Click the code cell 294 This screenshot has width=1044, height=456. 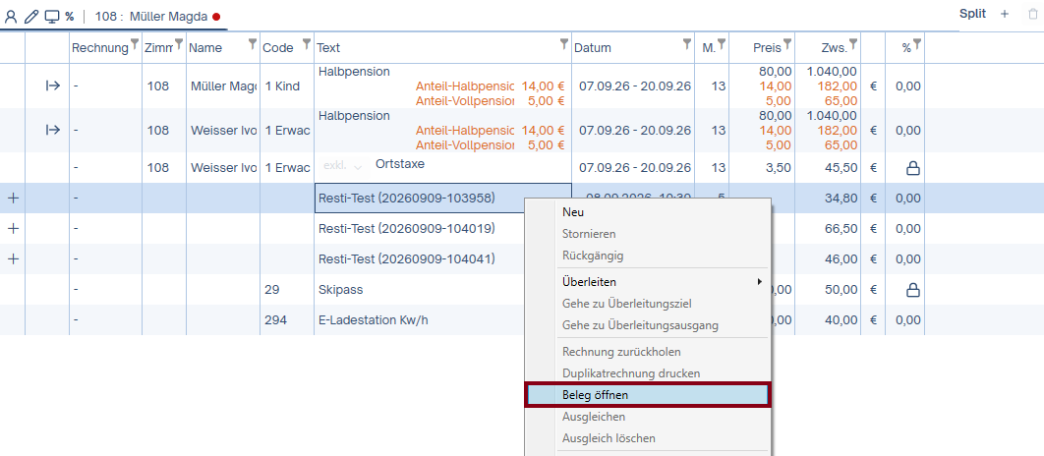click(287, 320)
